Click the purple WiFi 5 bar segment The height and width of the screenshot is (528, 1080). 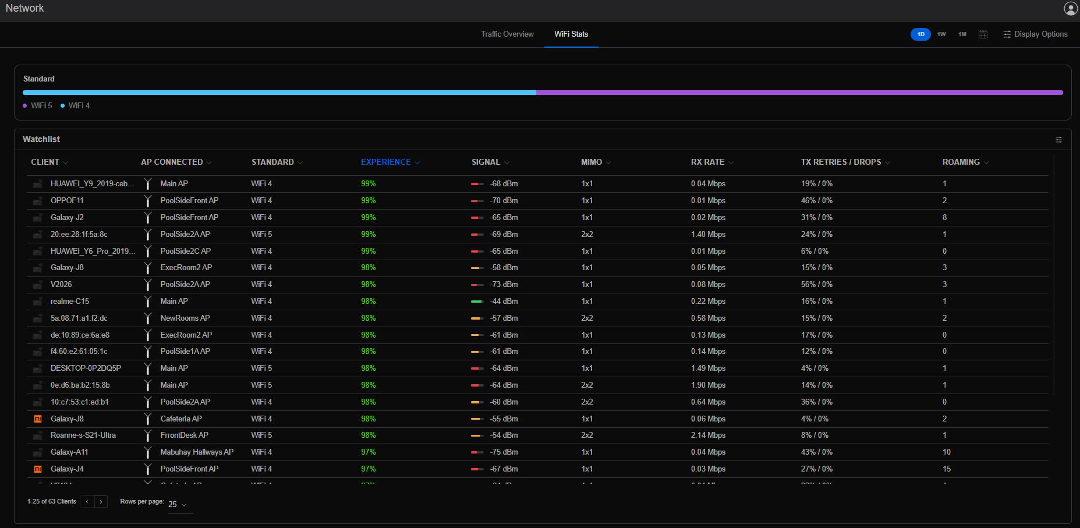(x=799, y=93)
